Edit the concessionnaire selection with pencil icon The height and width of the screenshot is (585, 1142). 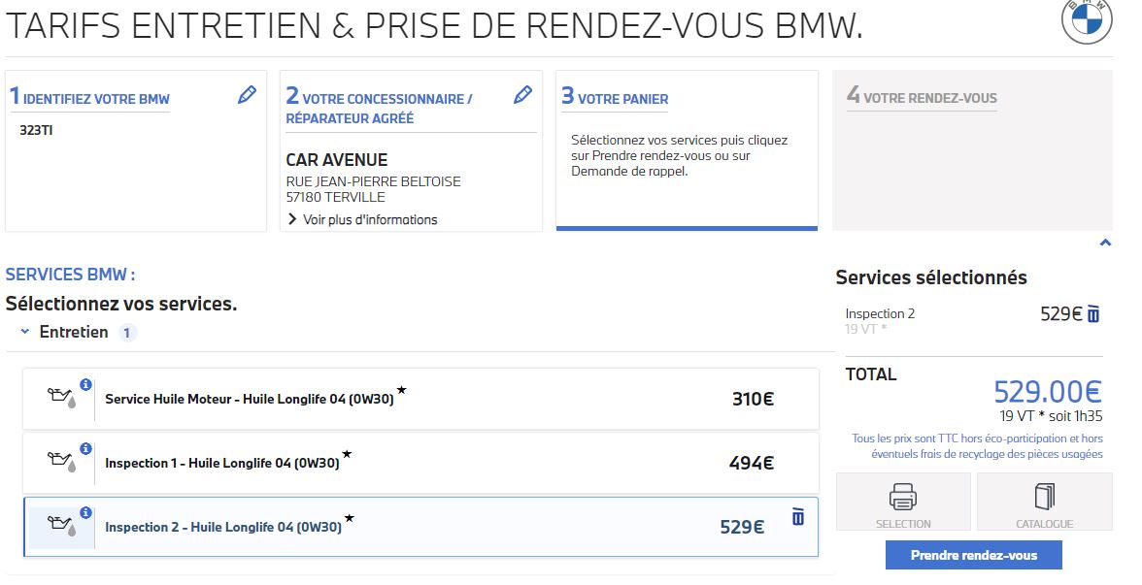tap(522, 95)
